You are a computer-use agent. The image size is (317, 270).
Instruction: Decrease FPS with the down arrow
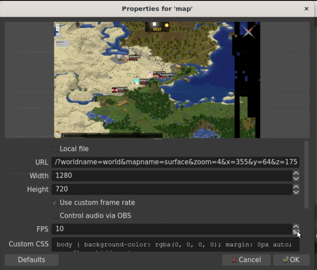click(x=296, y=232)
